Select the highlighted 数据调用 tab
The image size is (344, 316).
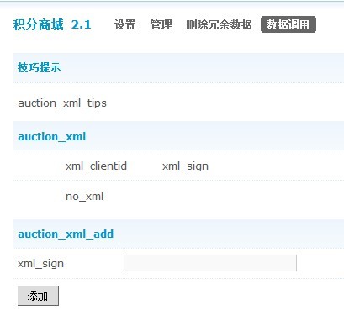pos(288,24)
